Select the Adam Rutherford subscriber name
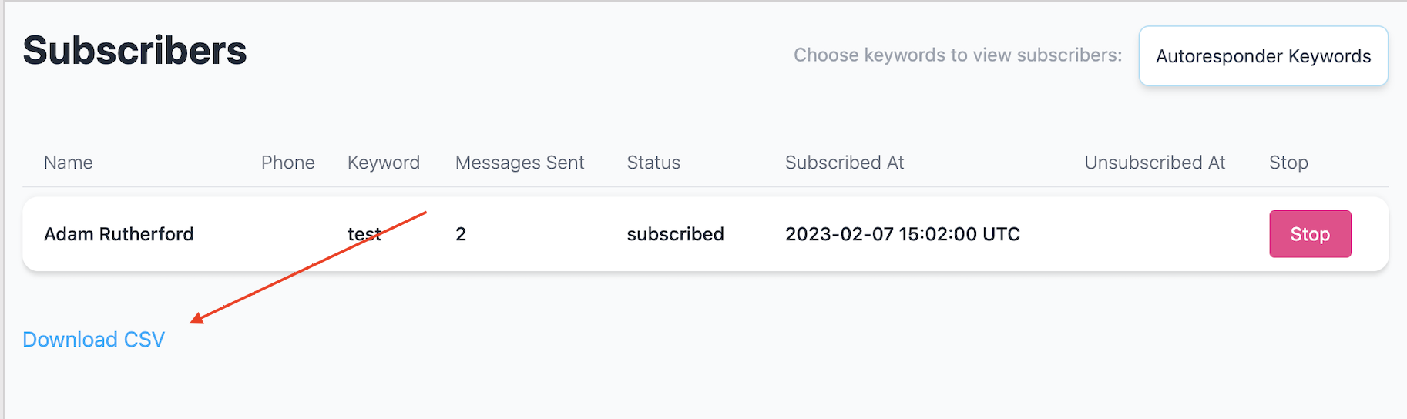 point(119,234)
